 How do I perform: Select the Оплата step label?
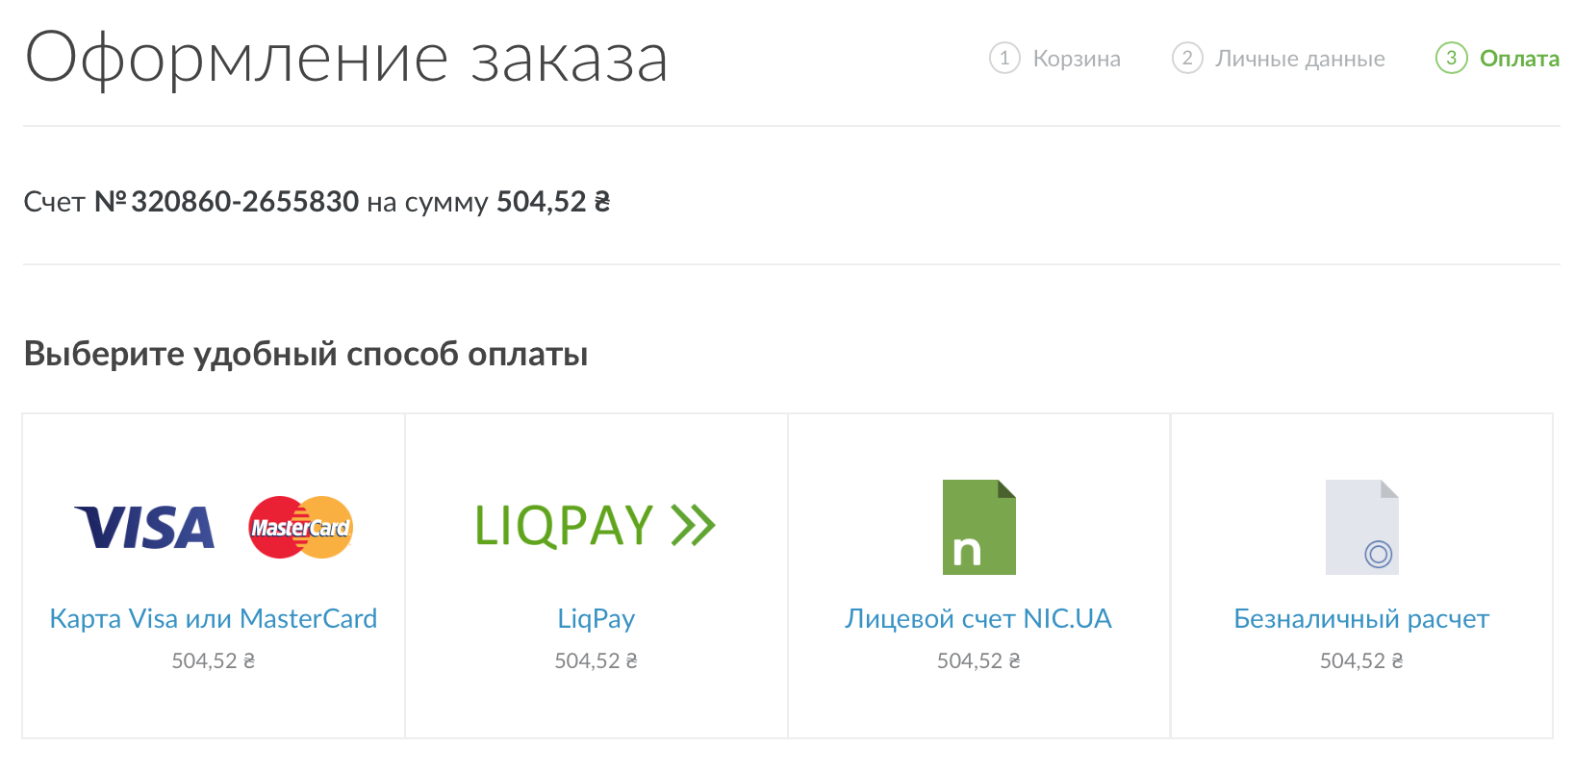[1519, 59]
